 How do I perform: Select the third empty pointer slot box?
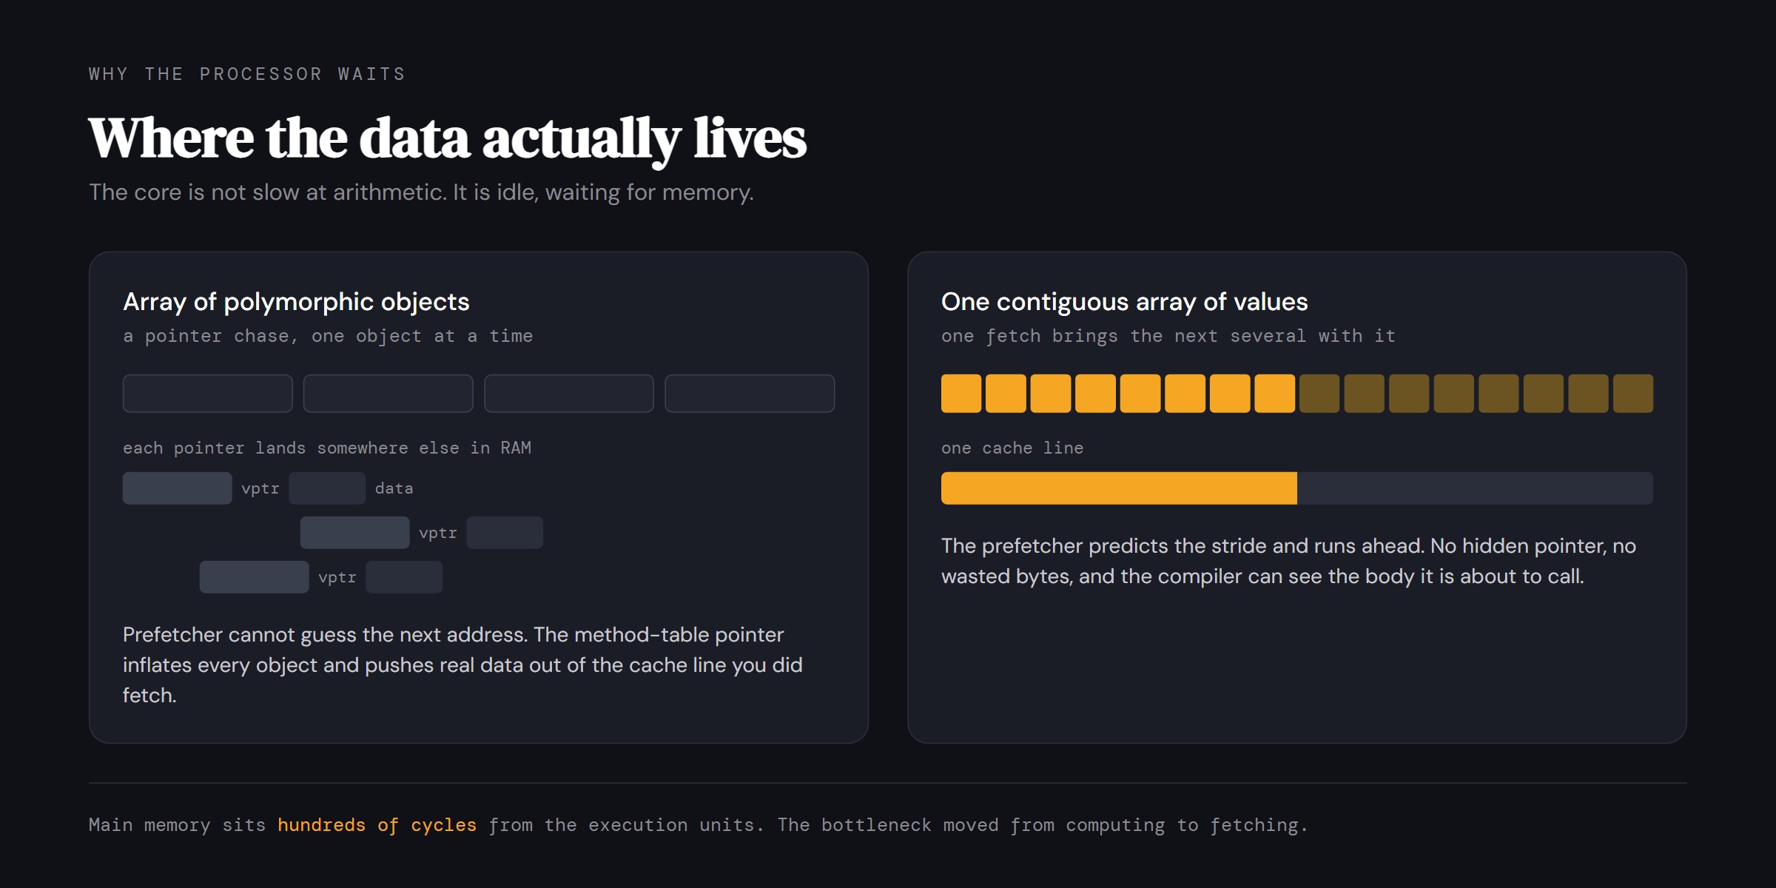[x=569, y=393]
